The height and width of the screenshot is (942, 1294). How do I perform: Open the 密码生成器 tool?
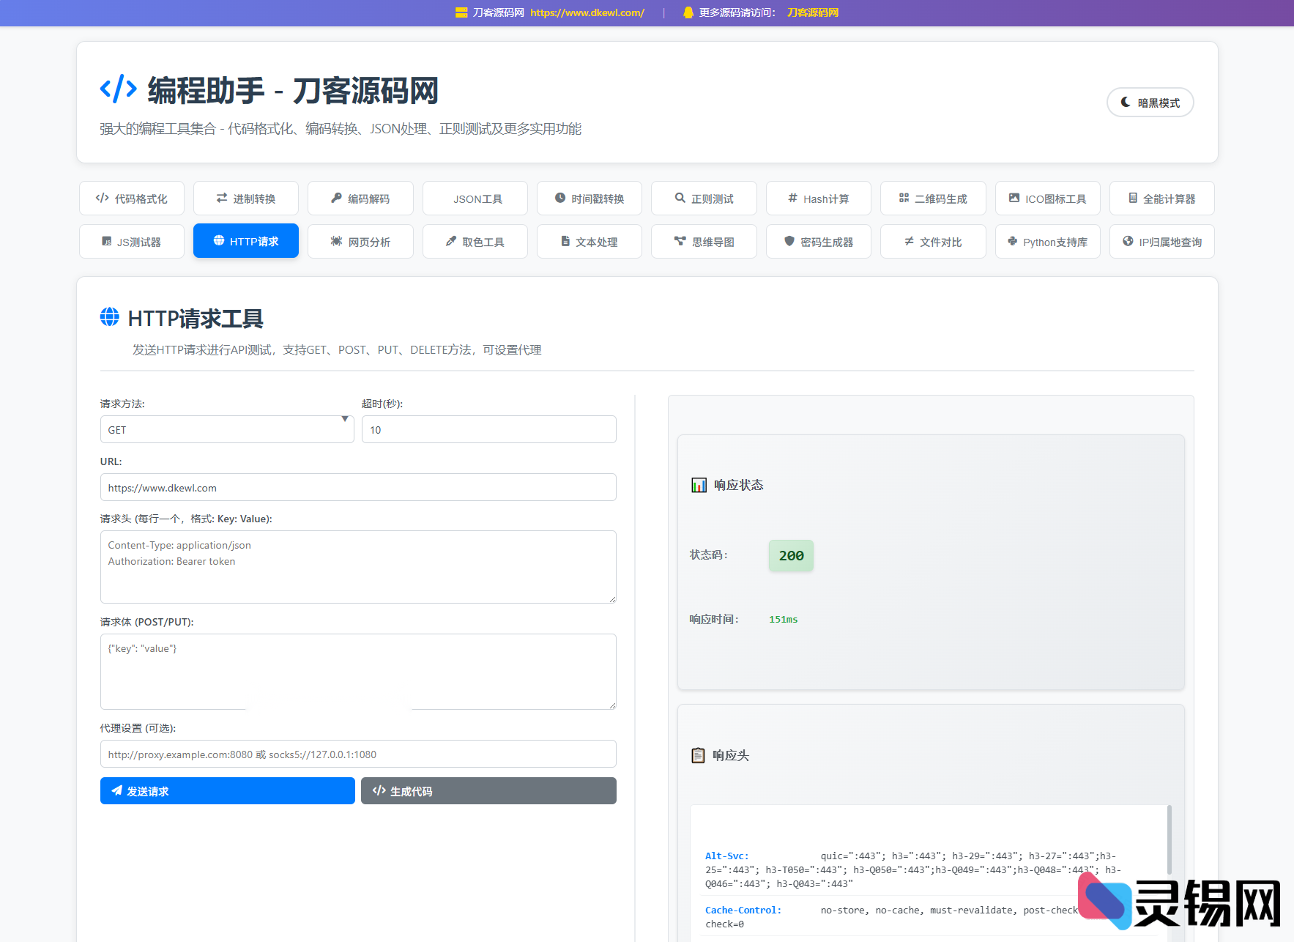click(818, 241)
